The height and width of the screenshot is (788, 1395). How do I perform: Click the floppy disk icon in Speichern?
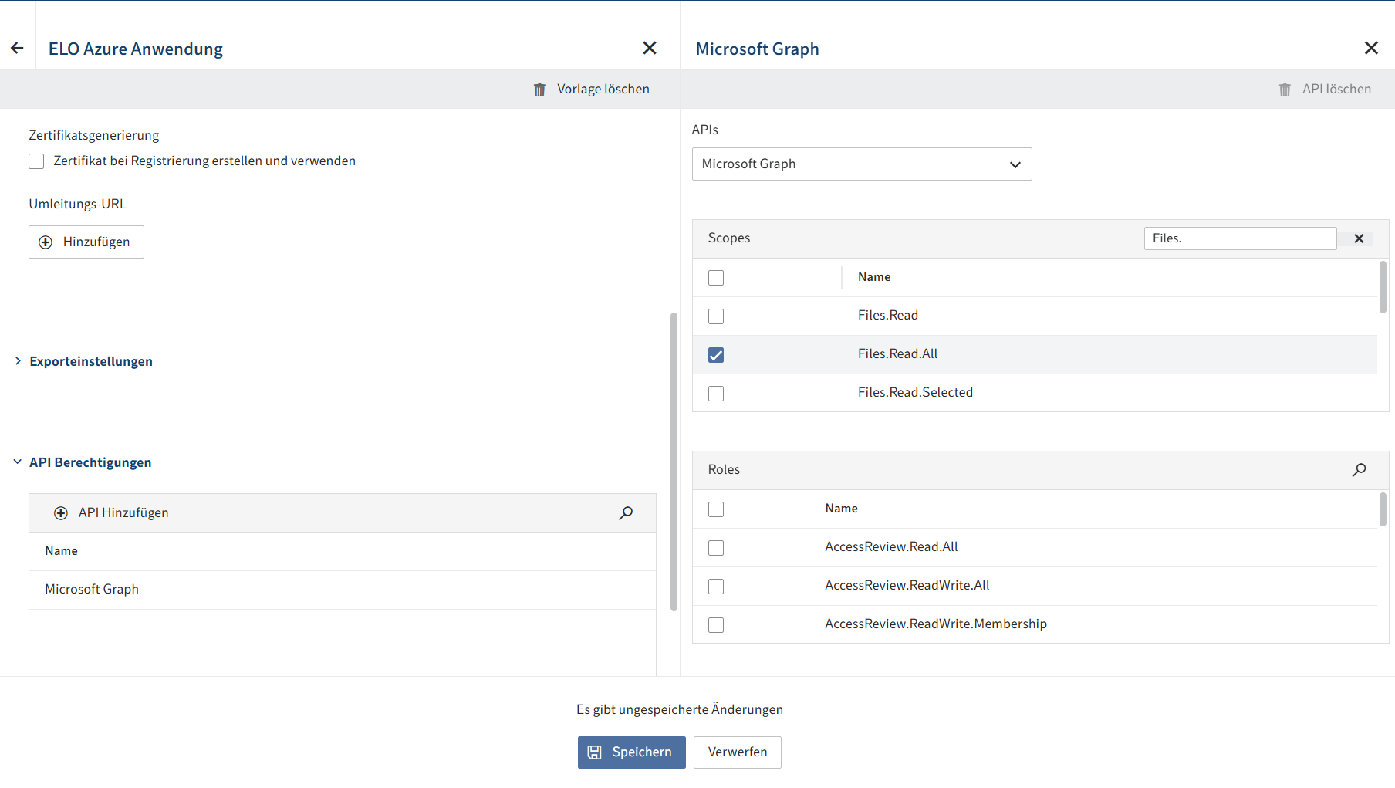coord(595,752)
